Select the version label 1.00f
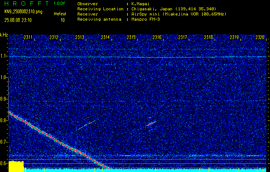 coord(59,3)
